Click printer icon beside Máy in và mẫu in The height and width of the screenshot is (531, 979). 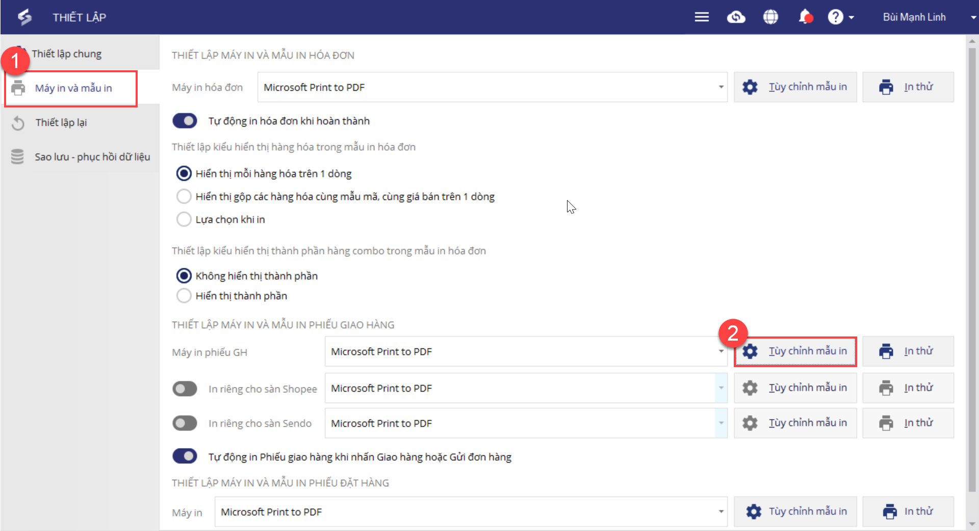(x=18, y=88)
